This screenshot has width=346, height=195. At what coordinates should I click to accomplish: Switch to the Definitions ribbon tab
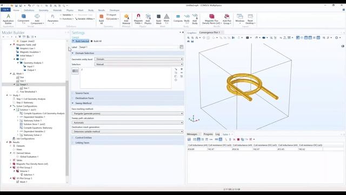click(x=29, y=10)
